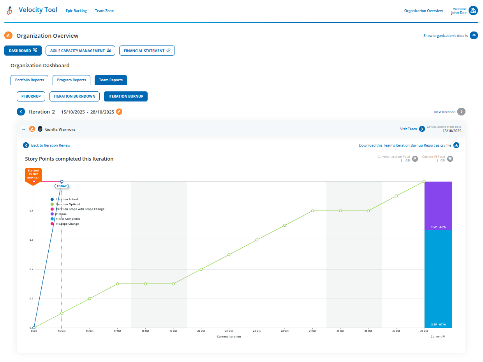
Task: Click the Velocity Tool logo
Action: 9,10
